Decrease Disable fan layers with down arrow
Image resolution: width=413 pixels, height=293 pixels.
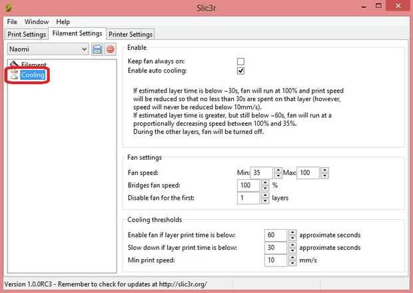point(265,201)
